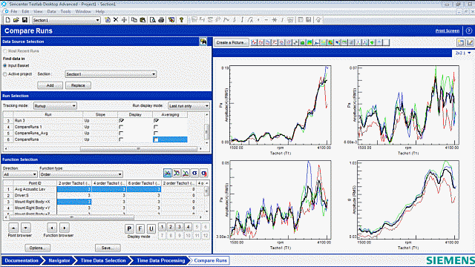
Task: Select the Active project radio button
Action: click(x=5, y=74)
